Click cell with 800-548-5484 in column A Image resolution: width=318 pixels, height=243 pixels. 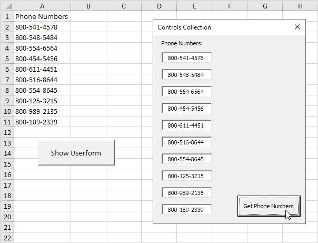(43, 37)
